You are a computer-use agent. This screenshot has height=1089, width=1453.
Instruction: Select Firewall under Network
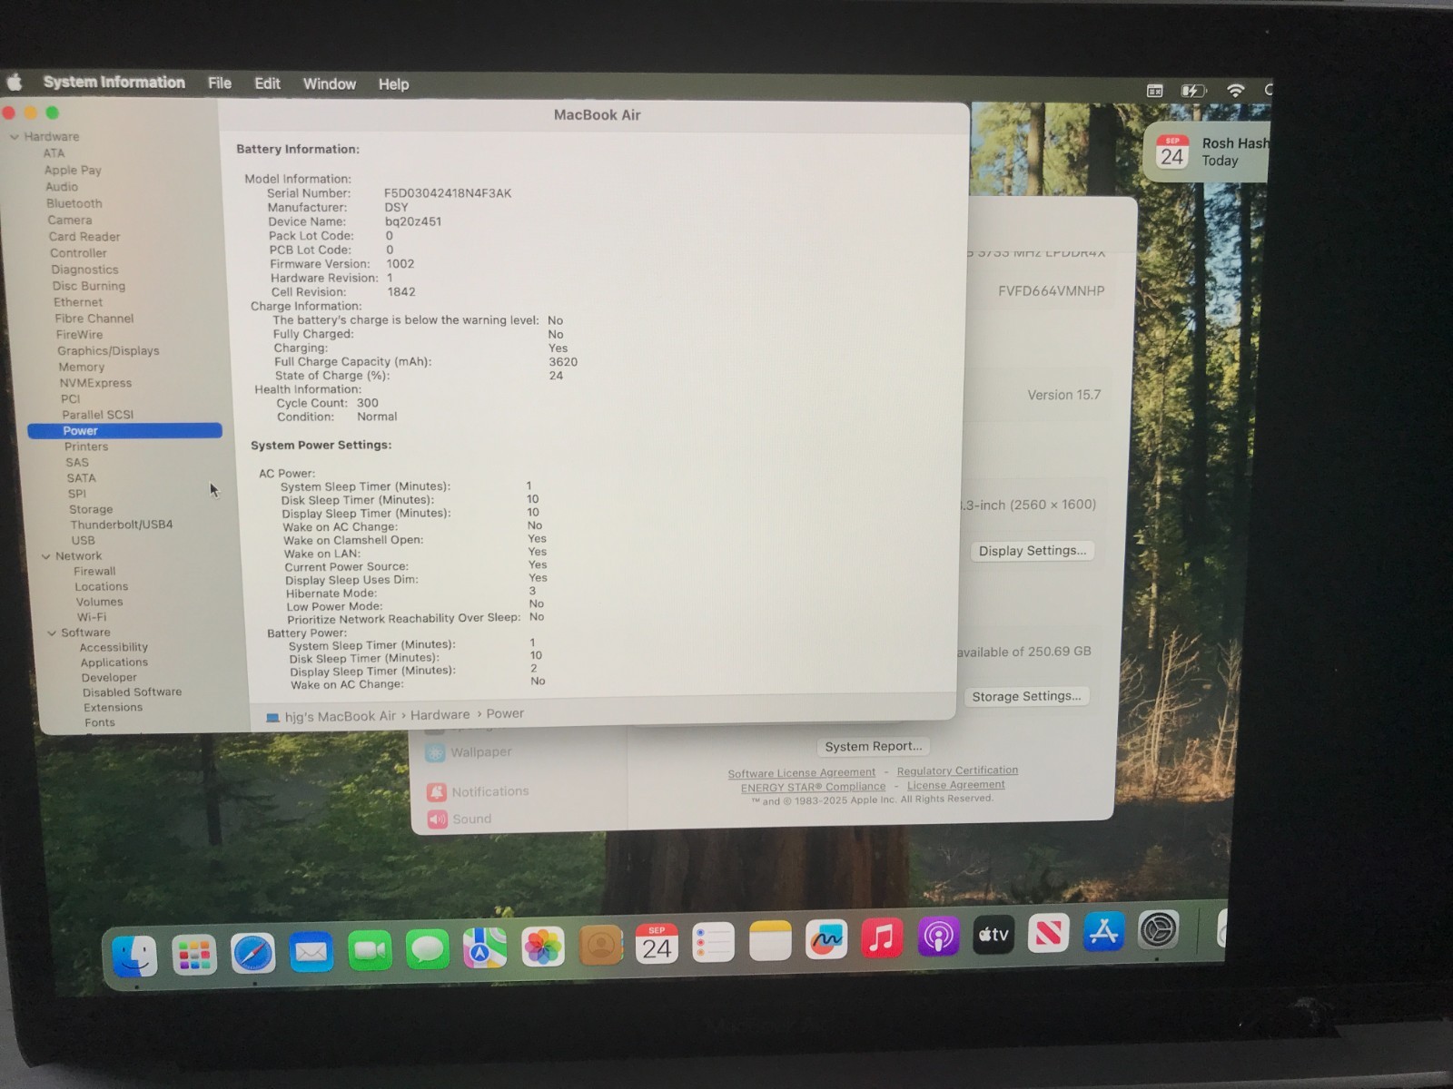click(x=94, y=571)
